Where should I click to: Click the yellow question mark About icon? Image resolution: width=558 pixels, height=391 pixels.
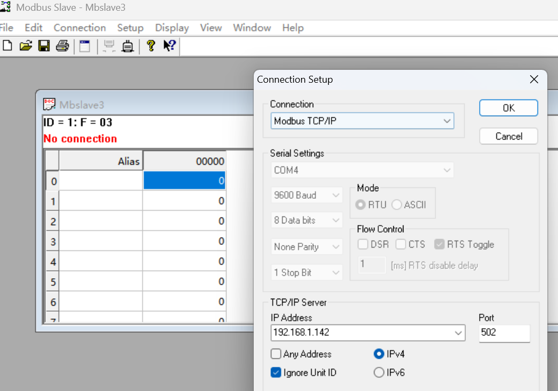pyautogui.click(x=151, y=46)
